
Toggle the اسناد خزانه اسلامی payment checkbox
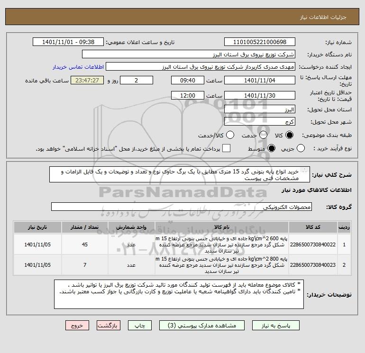click(x=226, y=148)
